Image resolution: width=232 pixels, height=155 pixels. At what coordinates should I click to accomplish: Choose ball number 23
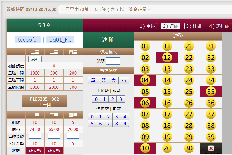[189, 69]
